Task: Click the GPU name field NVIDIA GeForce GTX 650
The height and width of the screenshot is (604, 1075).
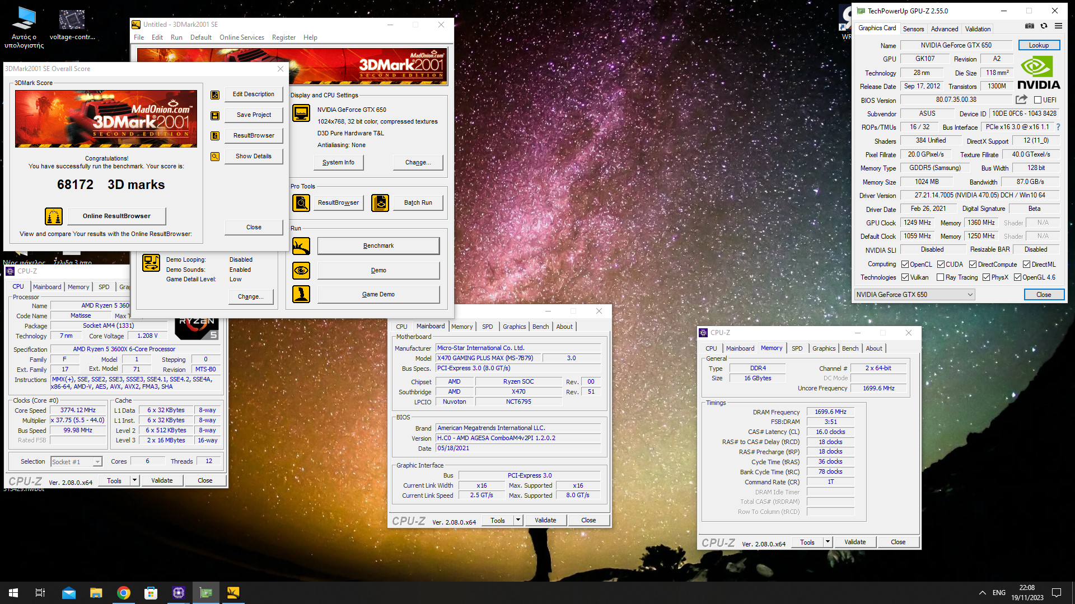Action: pos(956,45)
